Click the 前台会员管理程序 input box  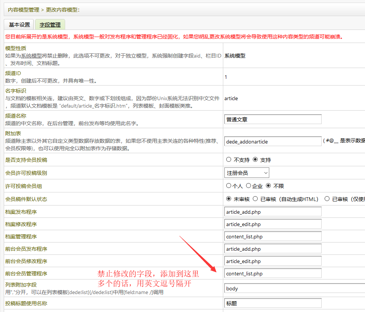click(273, 273)
